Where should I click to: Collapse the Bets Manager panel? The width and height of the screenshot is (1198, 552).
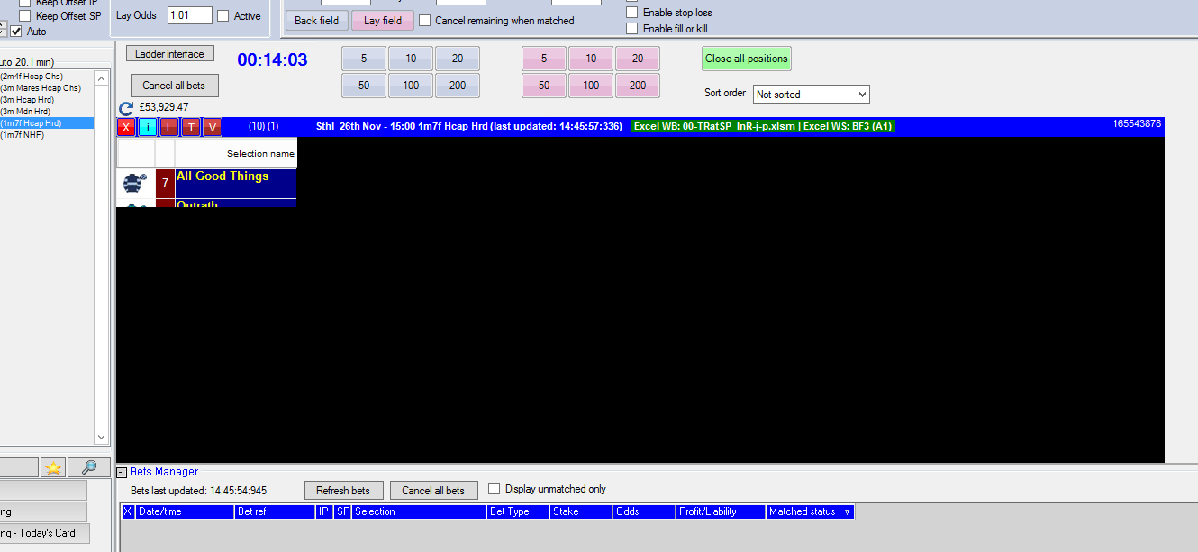click(x=122, y=472)
